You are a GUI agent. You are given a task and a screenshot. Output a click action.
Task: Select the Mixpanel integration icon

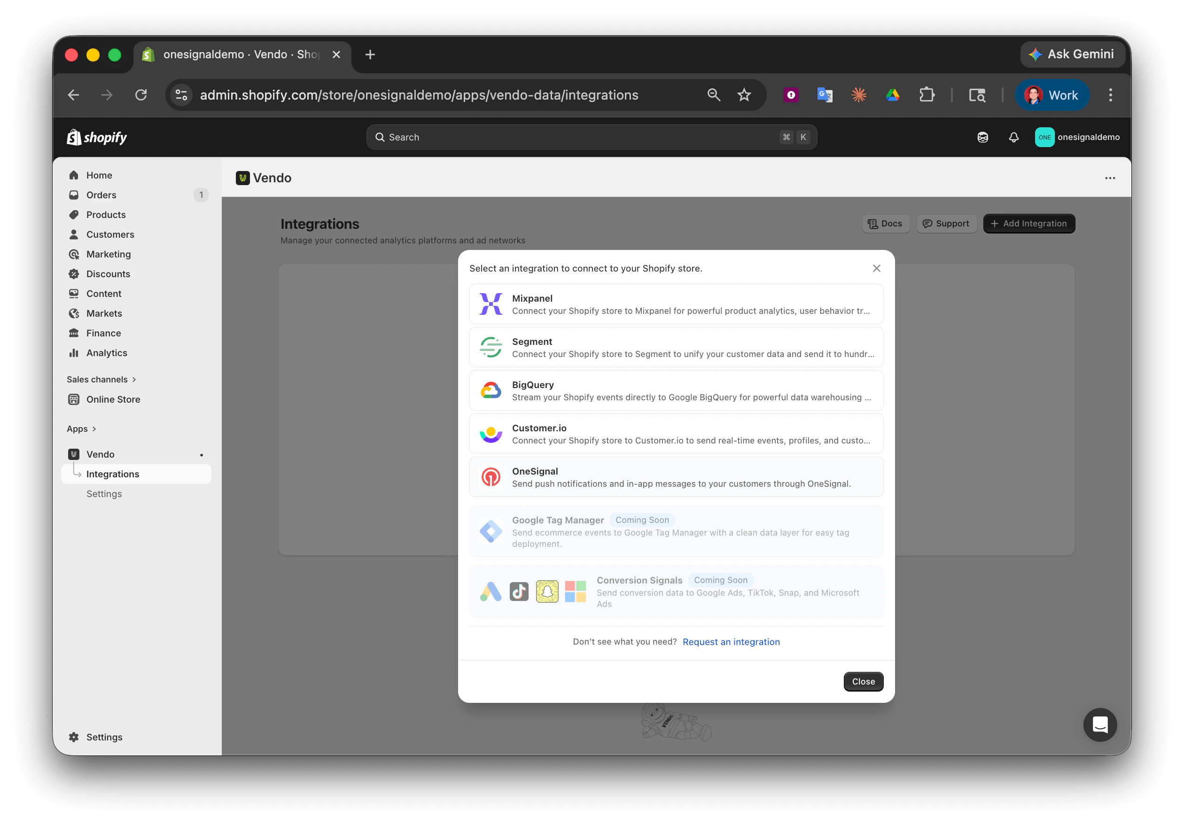[491, 304]
